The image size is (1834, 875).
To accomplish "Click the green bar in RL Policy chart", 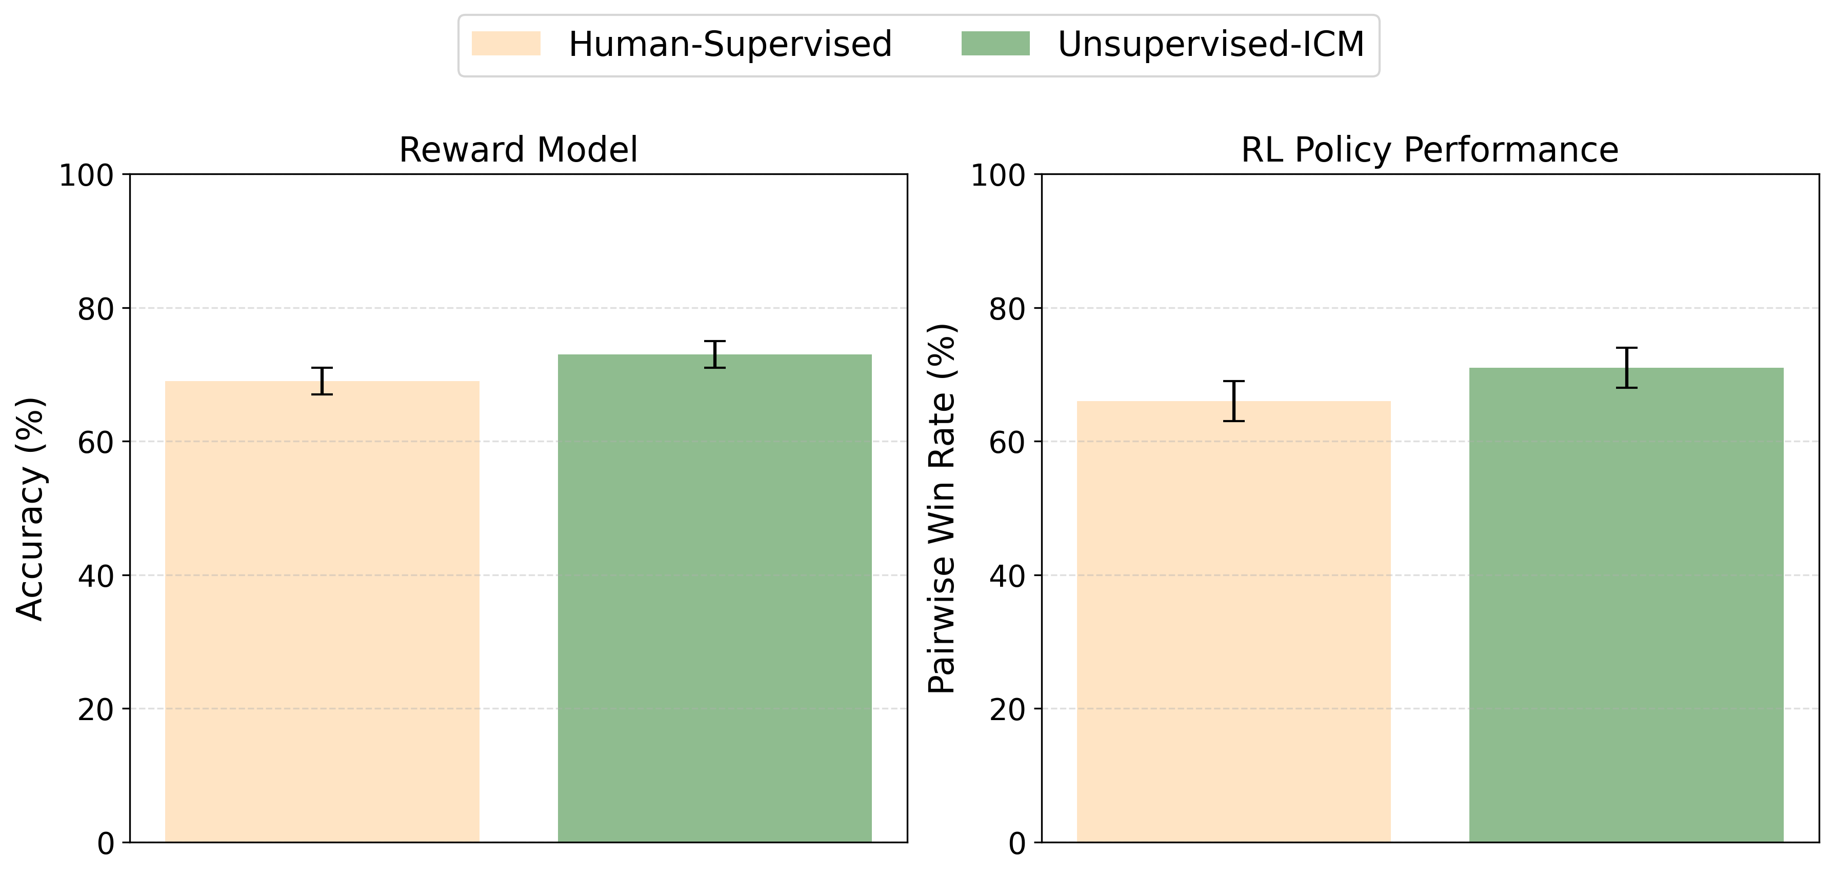I will pos(1626,605).
